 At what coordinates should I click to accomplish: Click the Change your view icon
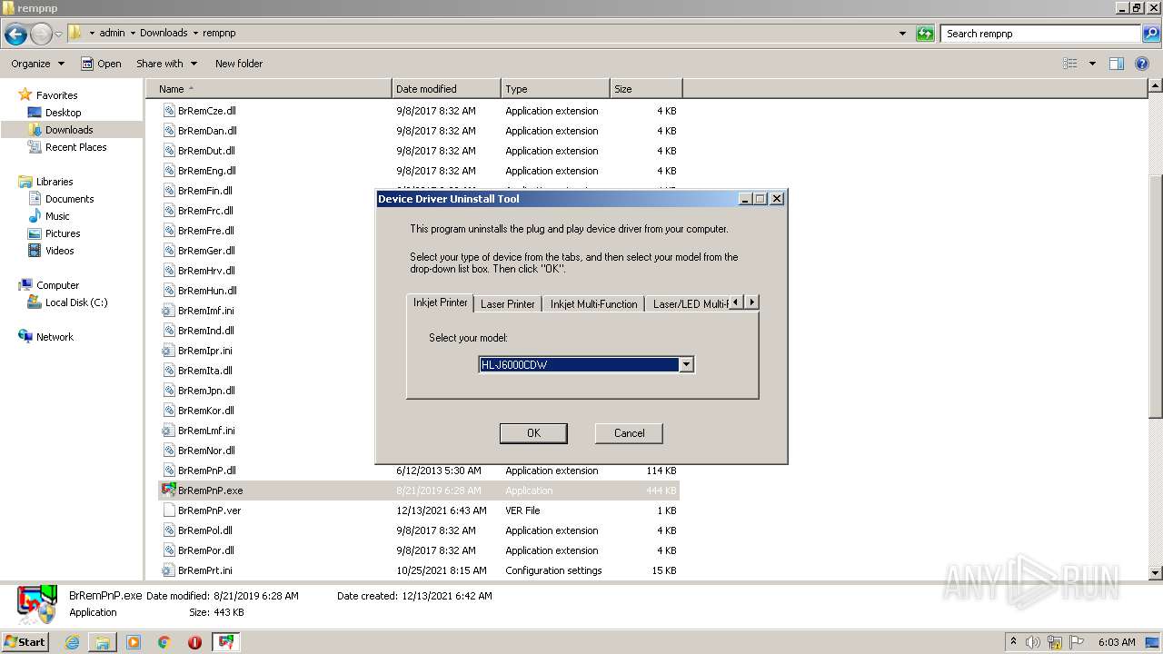click(1070, 64)
